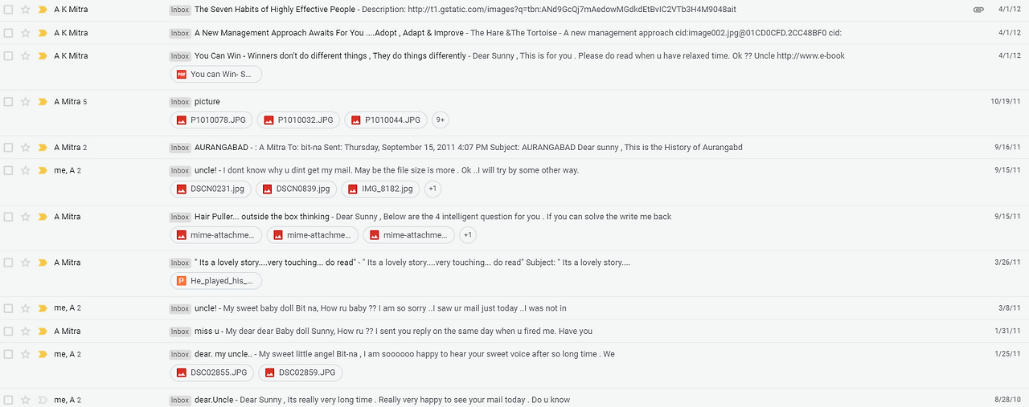Open P1010078.JPG attachment chip
This screenshot has height=407, width=1029.
coord(212,120)
